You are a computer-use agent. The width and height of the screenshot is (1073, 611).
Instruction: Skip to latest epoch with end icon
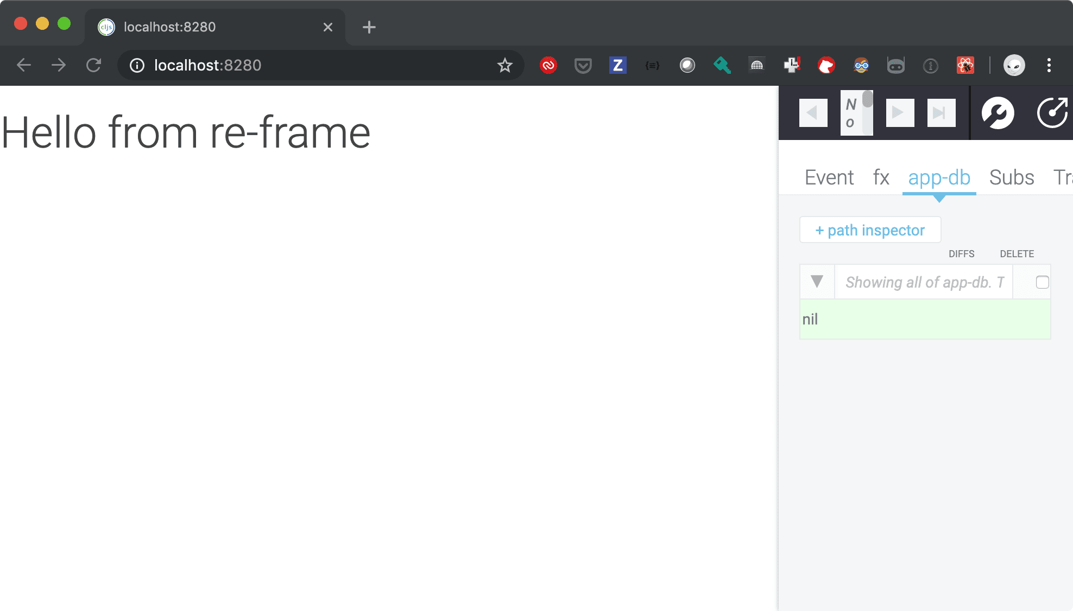(941, 112)
